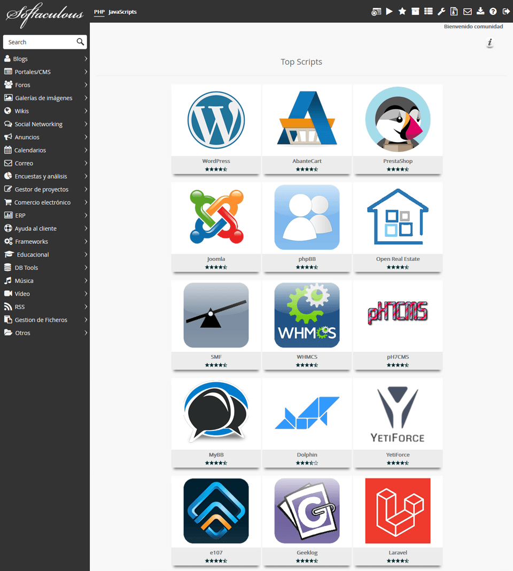
Task: Expand Portales/CMS category chevron
Action: pos(86,72)
